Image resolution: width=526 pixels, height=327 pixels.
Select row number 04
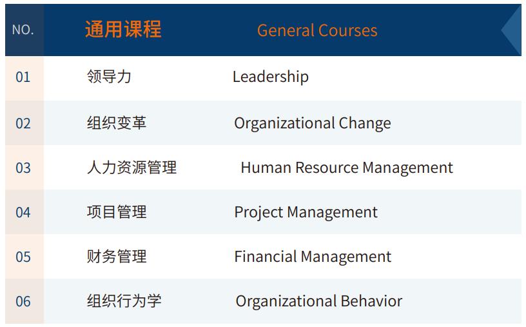(x=23, y=212)
